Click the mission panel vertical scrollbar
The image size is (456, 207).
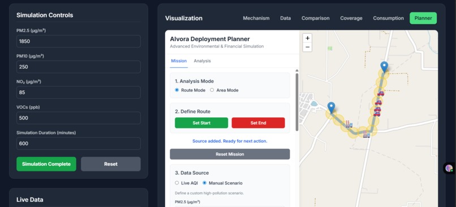click(296, 102)
